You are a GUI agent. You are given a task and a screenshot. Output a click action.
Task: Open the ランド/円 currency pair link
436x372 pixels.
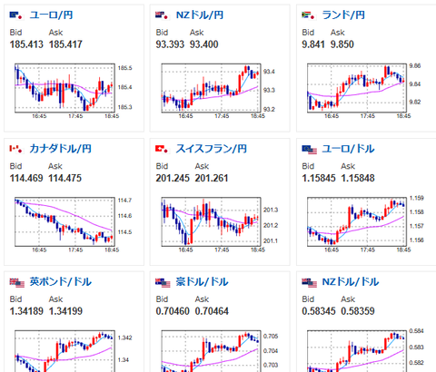click(x=343, y=15)
